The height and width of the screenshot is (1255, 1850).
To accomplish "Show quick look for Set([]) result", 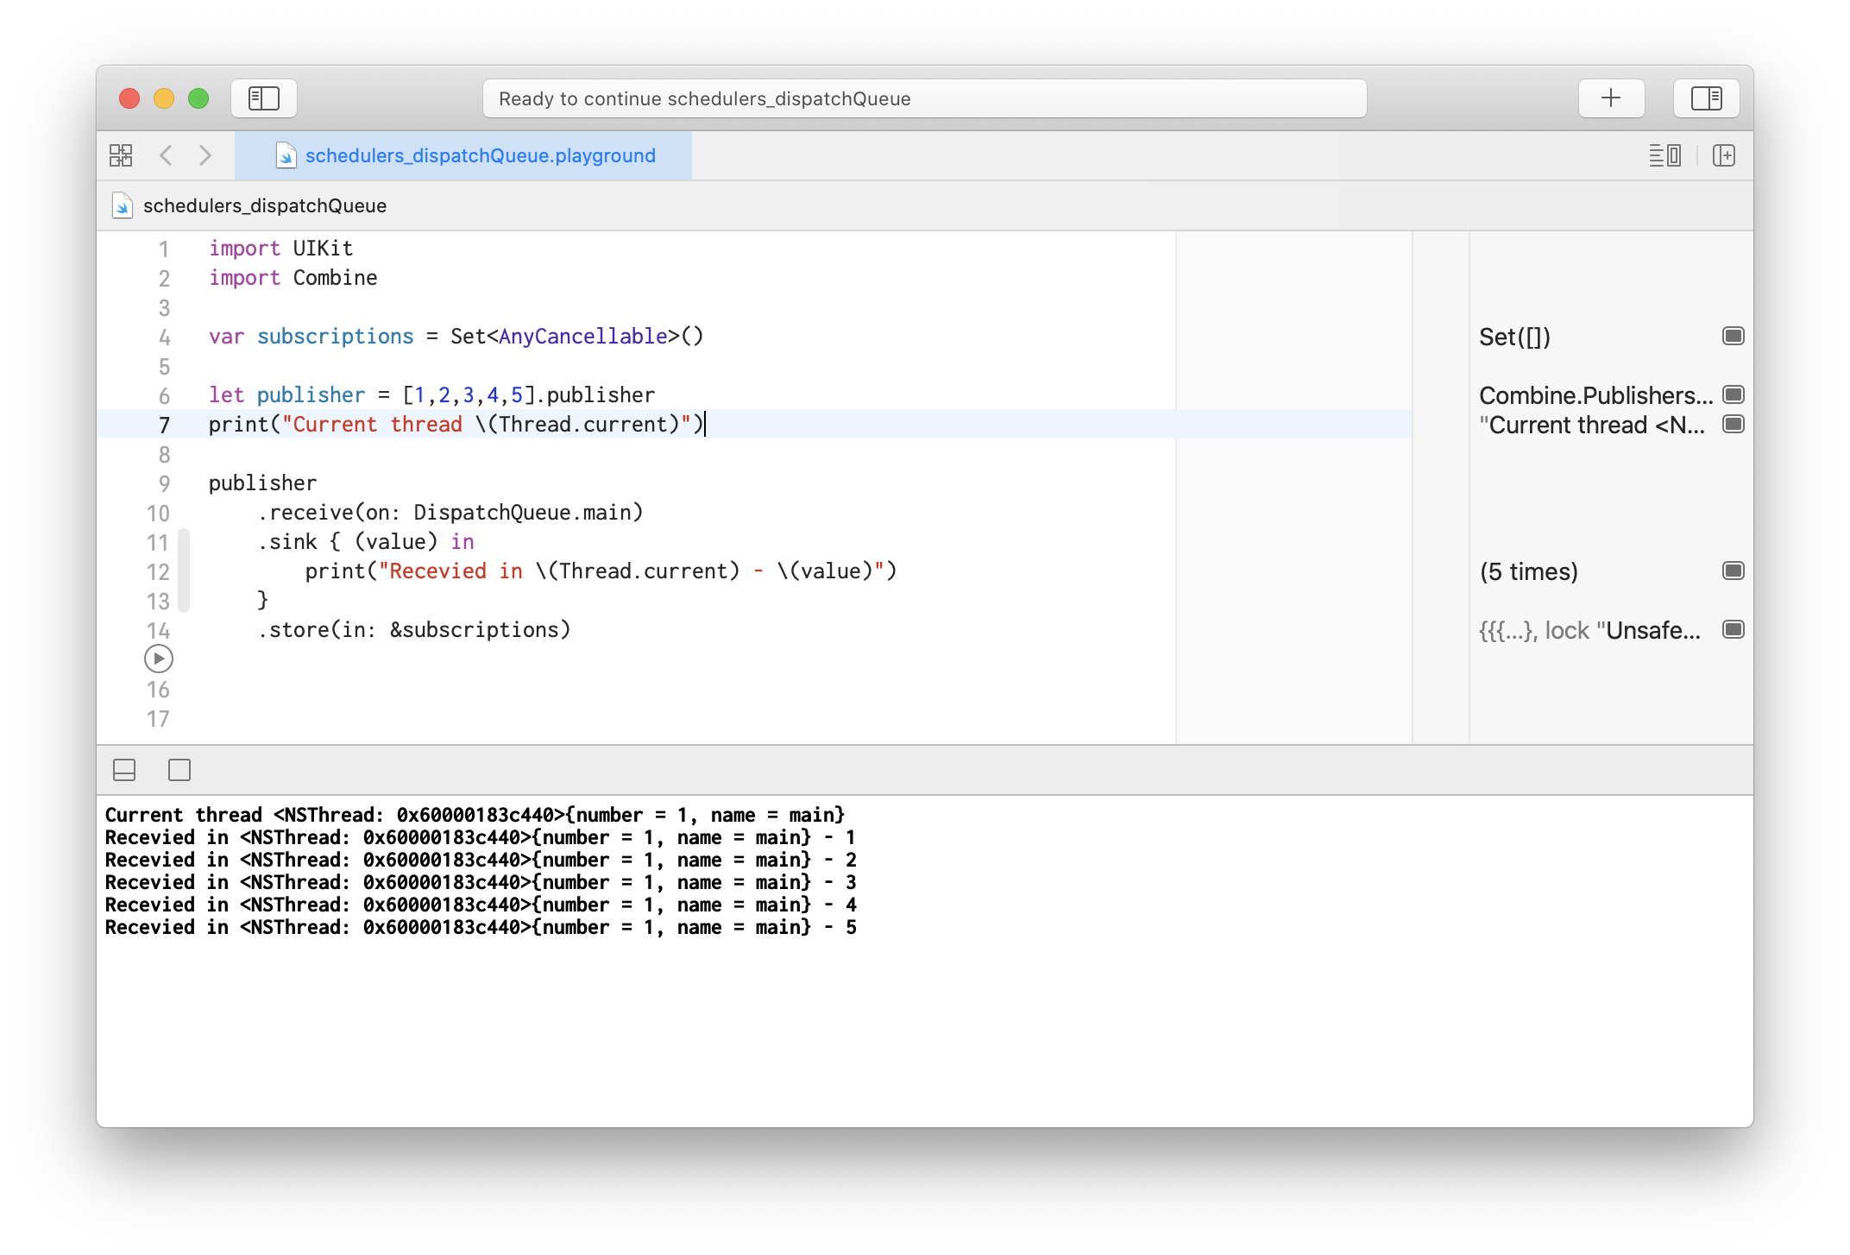I will click(1734, 336).
